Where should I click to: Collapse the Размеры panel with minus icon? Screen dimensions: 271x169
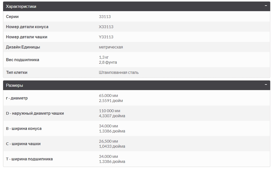(266, 84)
